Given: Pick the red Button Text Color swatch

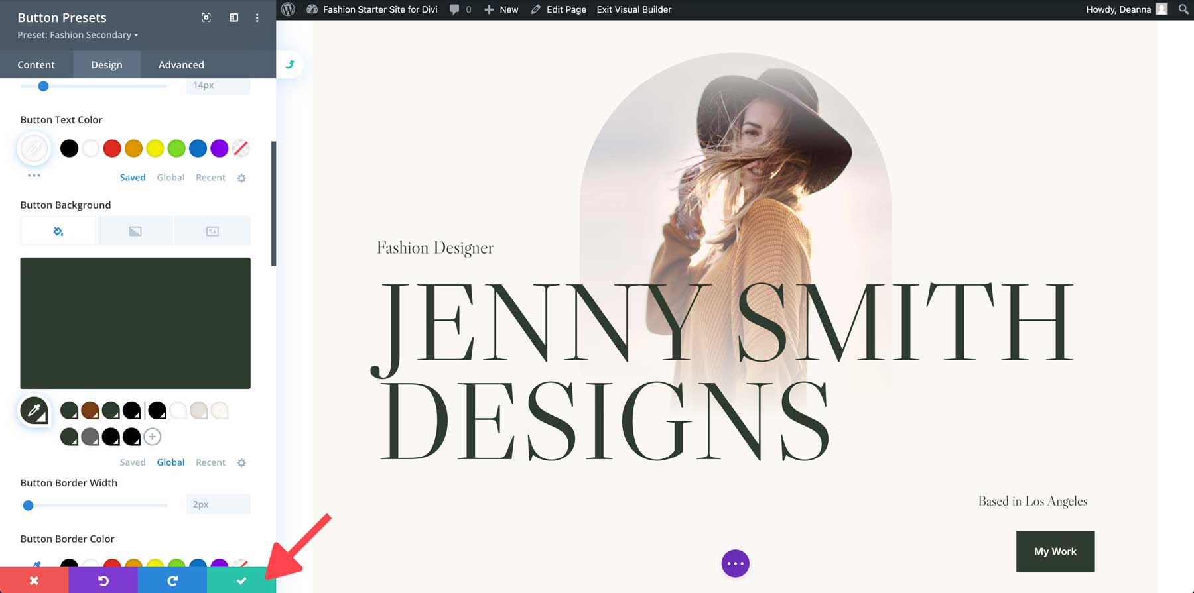Looking at the screenshot, I should 112,148.
